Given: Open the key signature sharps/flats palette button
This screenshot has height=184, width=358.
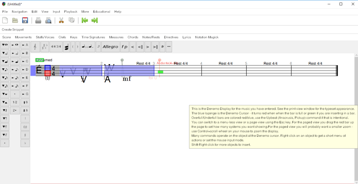Looking at the screenshot, I should click(45, 47).
